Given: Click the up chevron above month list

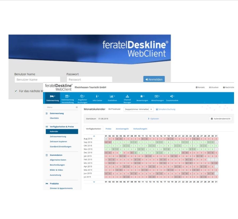Looking at the screenshot, I should tap(94, 136).
